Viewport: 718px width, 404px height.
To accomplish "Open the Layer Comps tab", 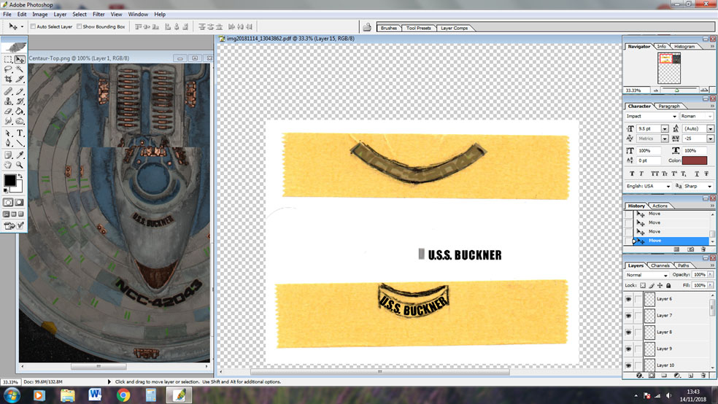I will [x=455, y=28].
